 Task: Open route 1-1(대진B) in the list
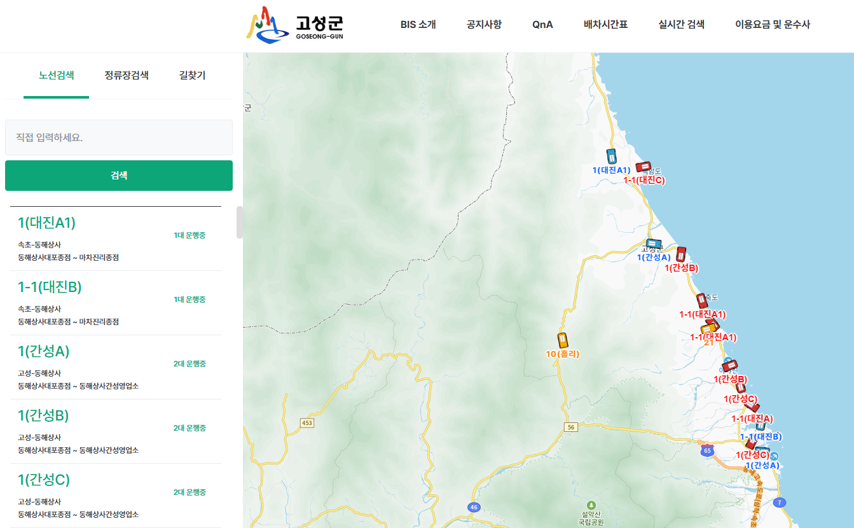[50, 288]
